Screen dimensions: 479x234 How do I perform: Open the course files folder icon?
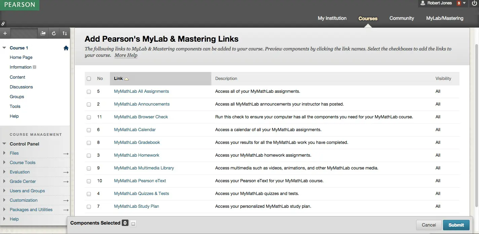tap(43, 33)
